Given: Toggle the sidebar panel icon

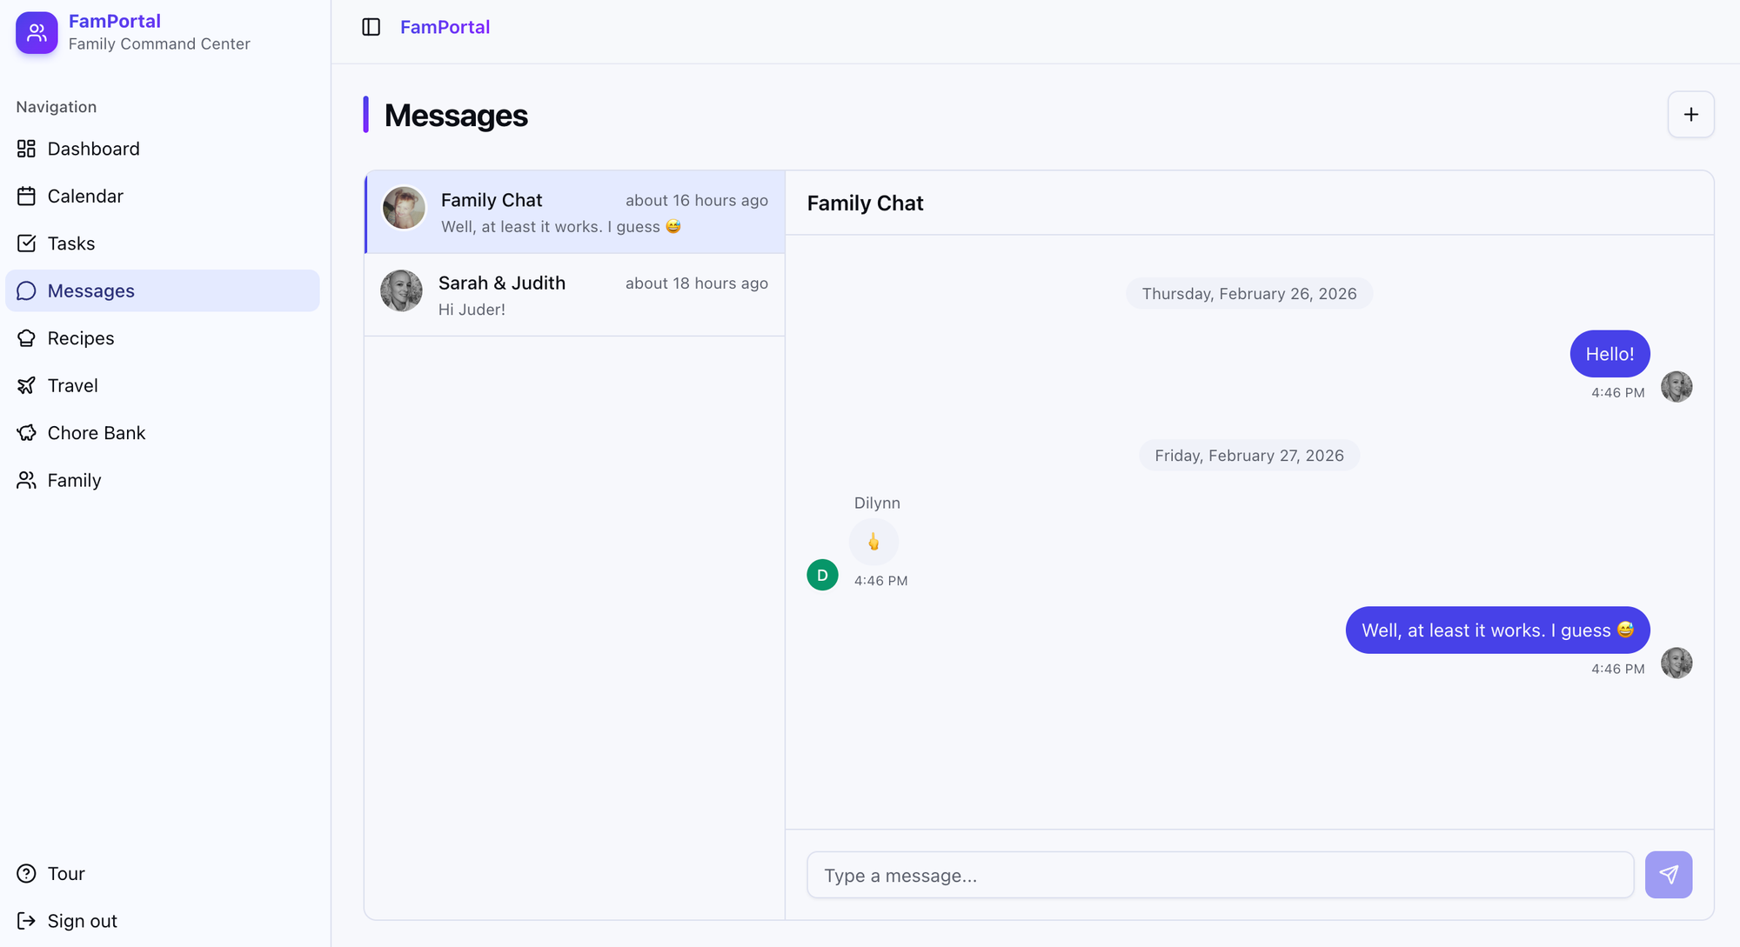Looking at the screenshot, I should 371,27.
